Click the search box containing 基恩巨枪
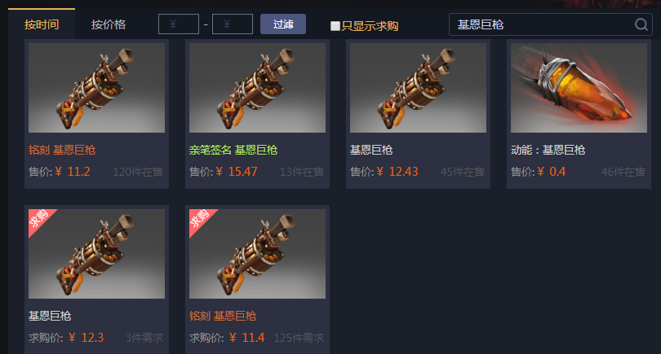661x354 pixels. tap(551, 24)
